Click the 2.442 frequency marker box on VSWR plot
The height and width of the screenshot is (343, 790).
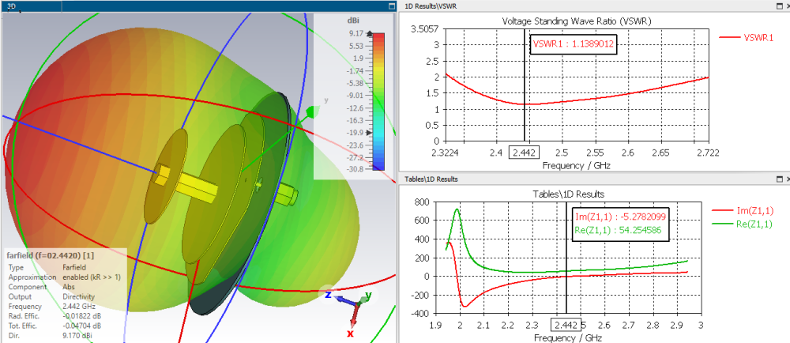[525, 153]
